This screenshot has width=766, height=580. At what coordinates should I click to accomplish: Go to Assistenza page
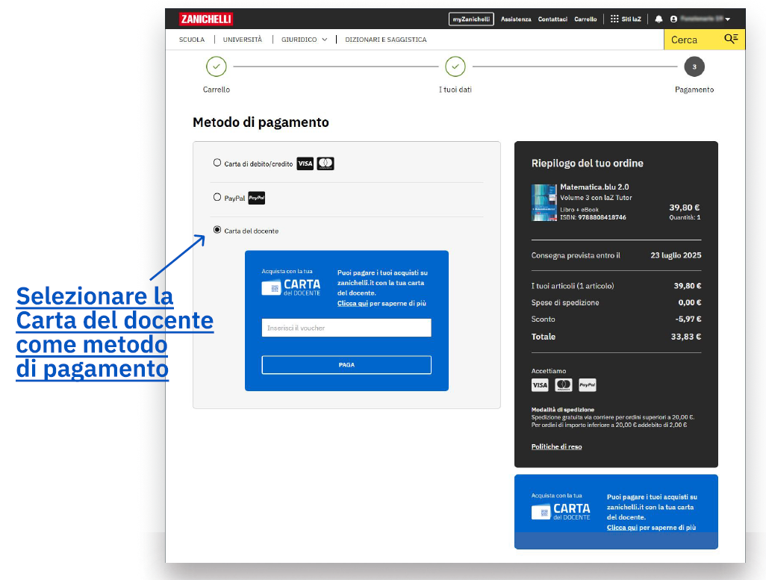(x=516, y=19)
